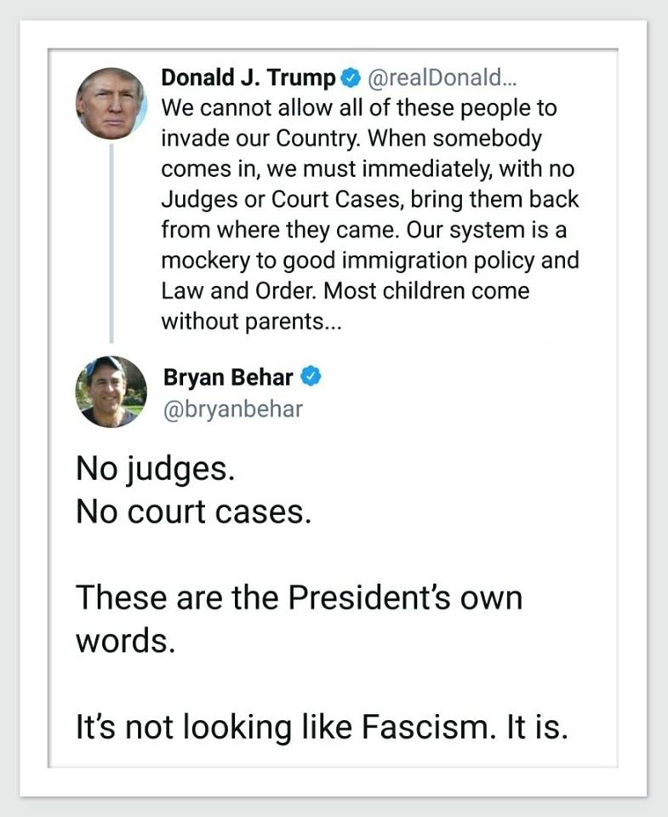Click the "No court cases." reply line
The width and height of the screenshot is (668, 817).
click(x=193, y=512)
